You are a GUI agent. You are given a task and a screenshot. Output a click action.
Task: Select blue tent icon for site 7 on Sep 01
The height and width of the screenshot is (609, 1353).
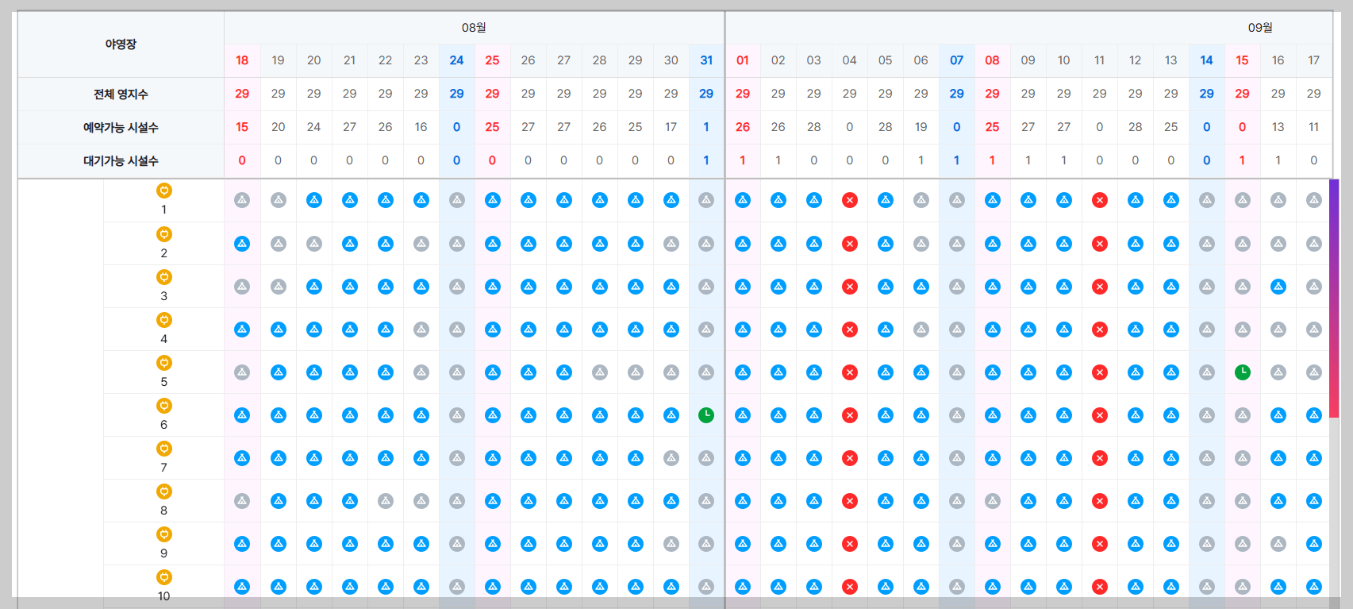743,458
